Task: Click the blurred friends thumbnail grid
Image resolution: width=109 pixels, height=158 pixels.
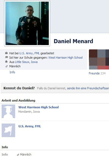Action: (99, 59)
